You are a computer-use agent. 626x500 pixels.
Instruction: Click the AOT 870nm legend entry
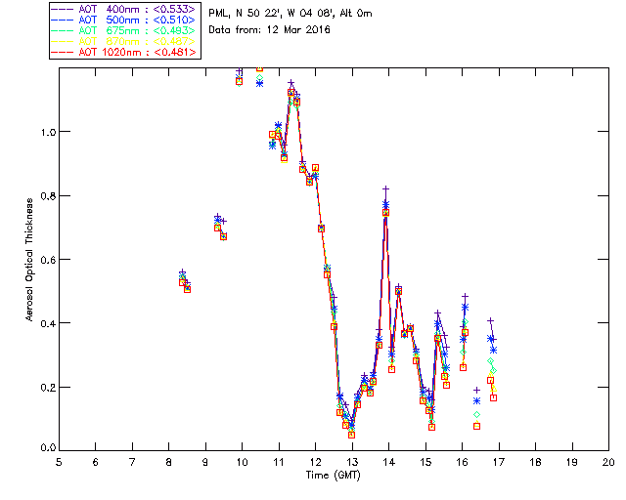(x=123, y=41)
